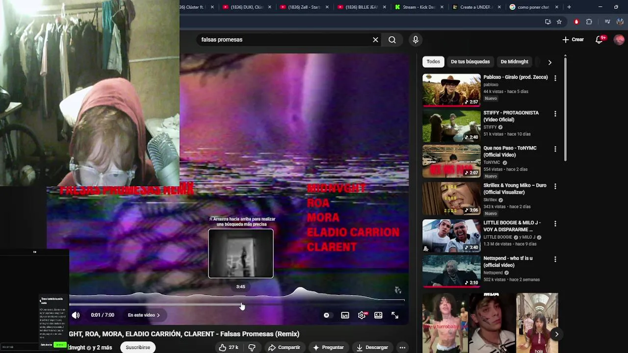Open 'STIFFY - PROTAGONISTA (Video Oficial)' title
This screenshot has height=353, width=628.
tap(511, 116)
